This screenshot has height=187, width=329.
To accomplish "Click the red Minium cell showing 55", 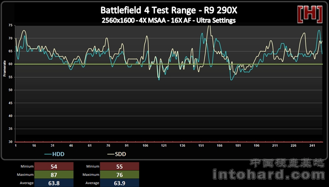I will (x=119, y=166).
